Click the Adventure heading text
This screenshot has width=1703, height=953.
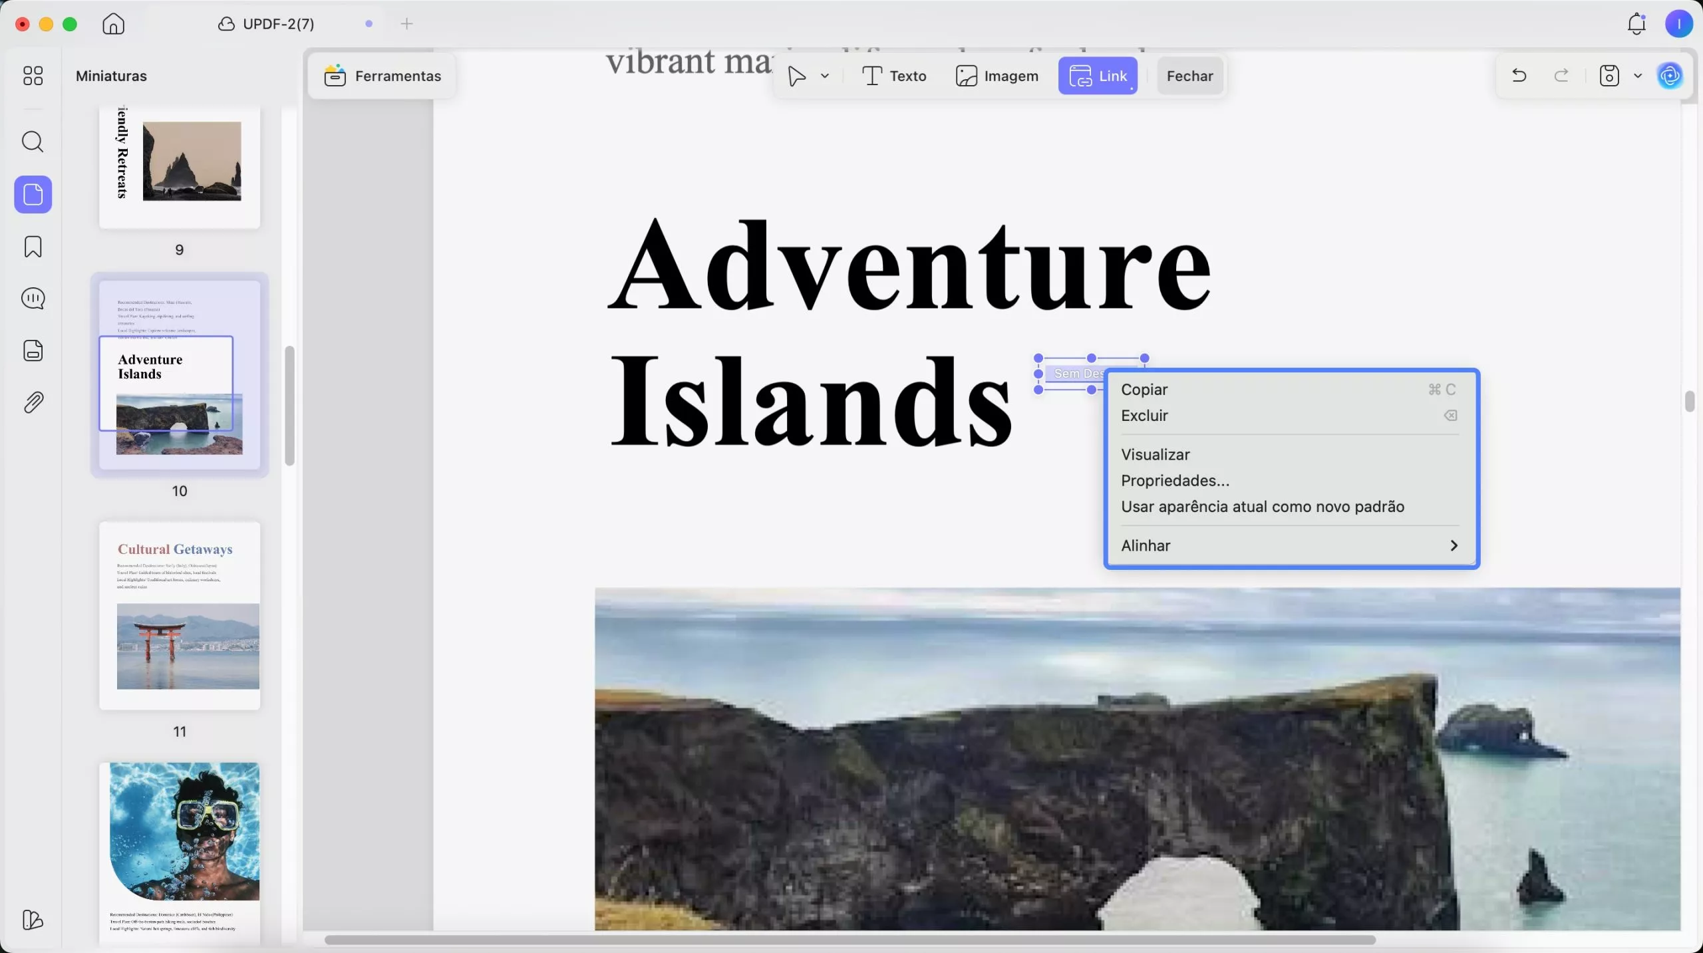[x=909, y=266]
